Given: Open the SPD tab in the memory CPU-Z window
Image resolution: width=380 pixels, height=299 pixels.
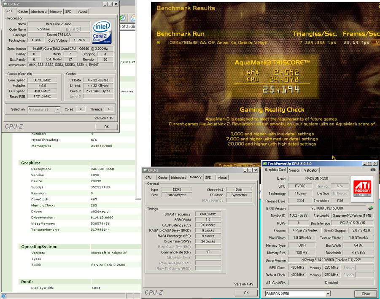Looking at the screenshot, I should [208, 178].
